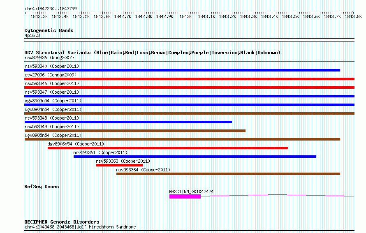Open the dgv8906n54 (Cooper2011) label
This screenshot has height=233, width=366.
tap(76, 144)
